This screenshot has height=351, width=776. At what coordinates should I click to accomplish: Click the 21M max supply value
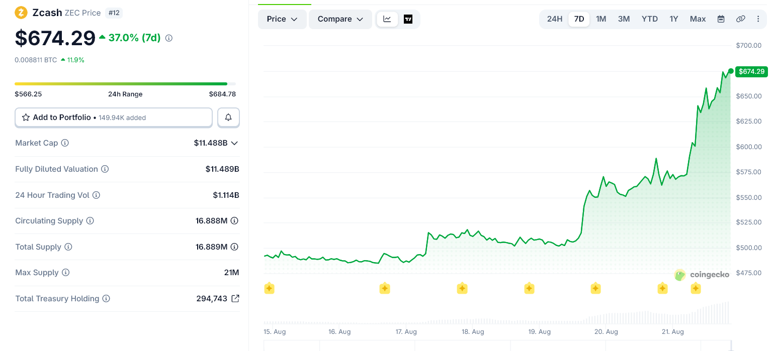tap(232, 273)
